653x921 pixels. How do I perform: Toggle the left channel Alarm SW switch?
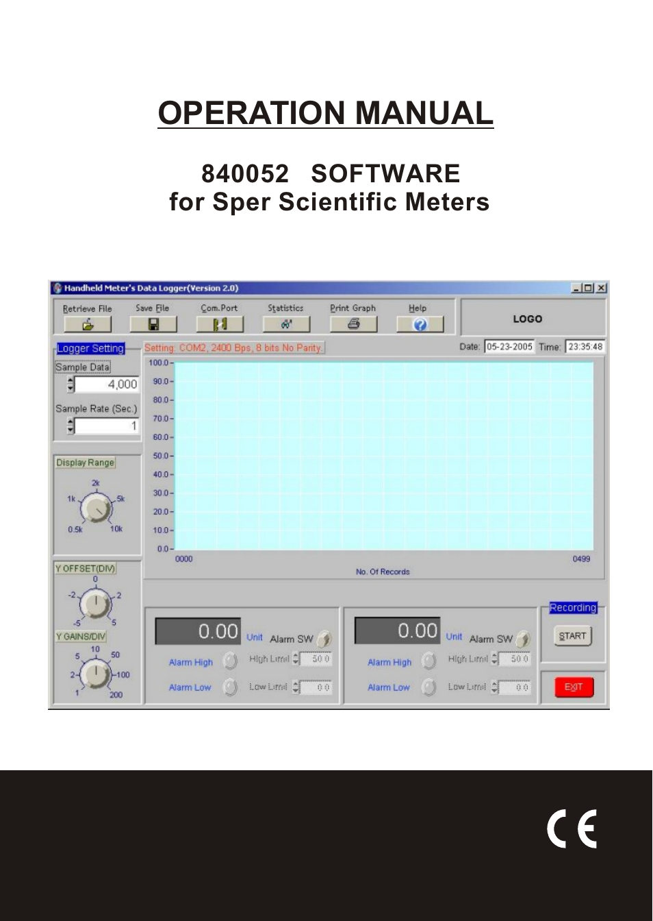pos(324,639)
